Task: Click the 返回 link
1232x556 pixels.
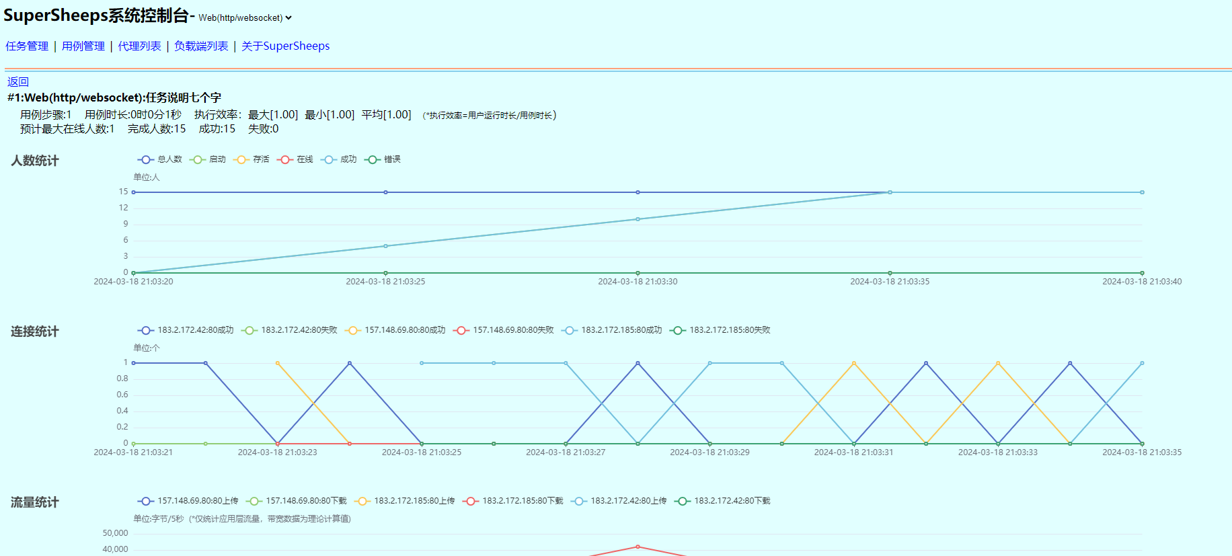Action: click(x=18, y=82)
